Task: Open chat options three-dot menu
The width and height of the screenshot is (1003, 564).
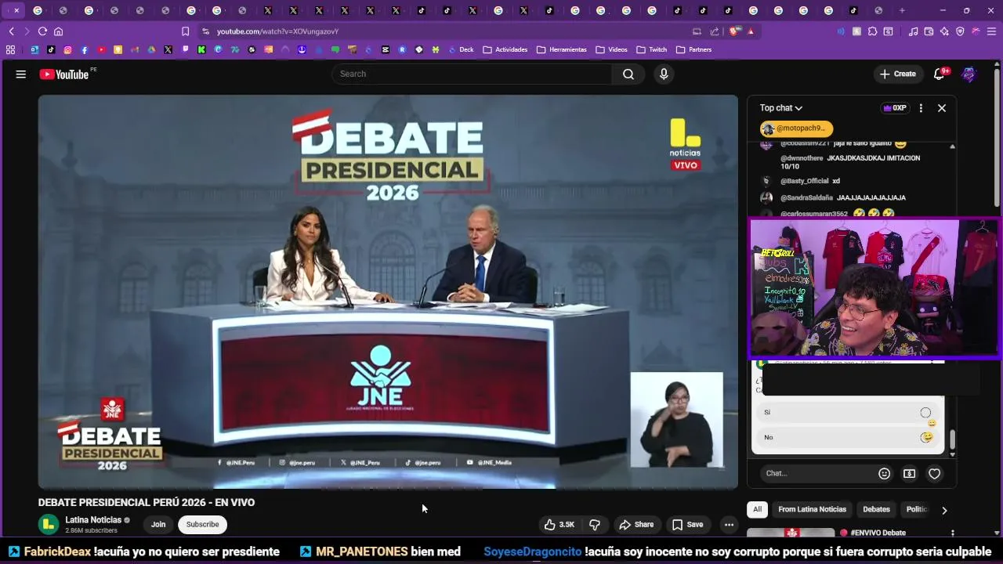Action: (x=921, y=108)
